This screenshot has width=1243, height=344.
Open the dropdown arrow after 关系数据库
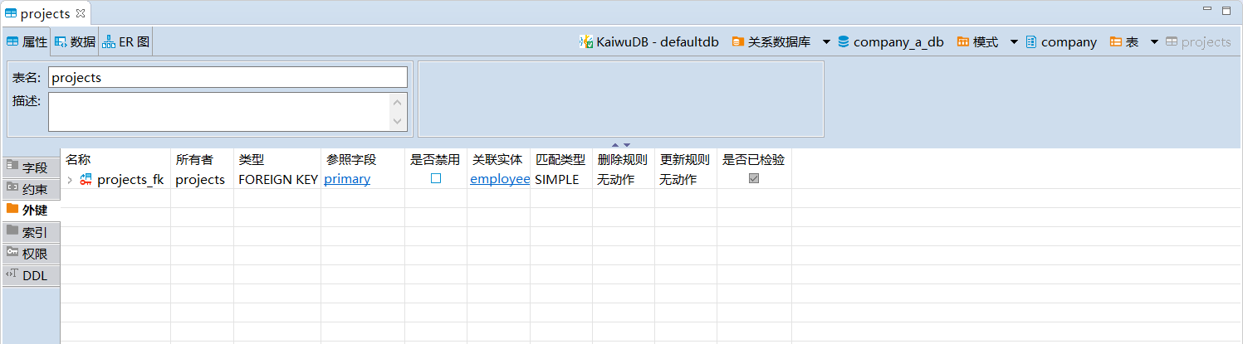pyautogui.click(x=826, y=42)
